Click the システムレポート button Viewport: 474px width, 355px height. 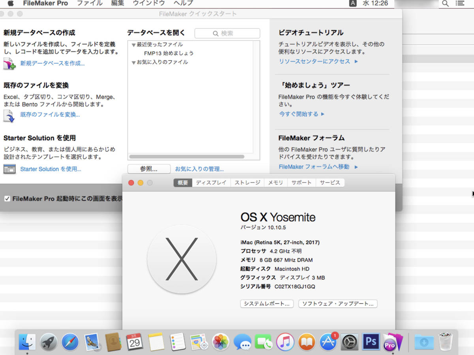tap(267, 304)
